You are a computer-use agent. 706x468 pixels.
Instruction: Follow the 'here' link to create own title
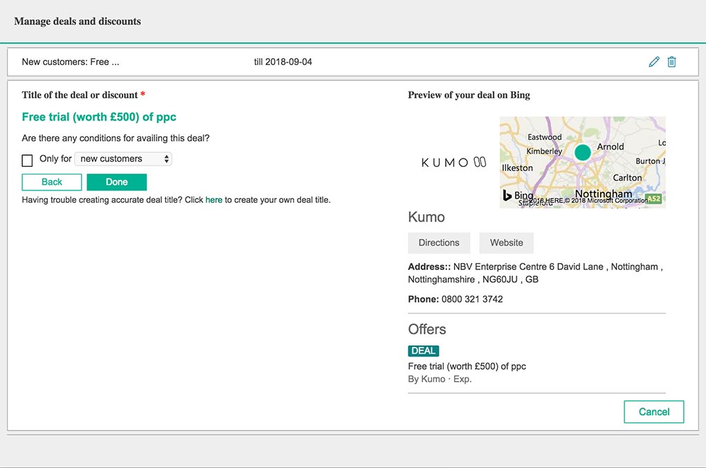214,200
